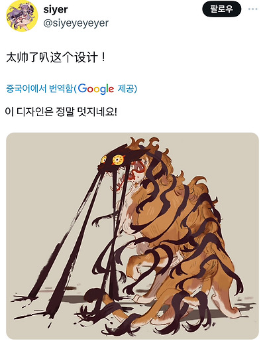Select the original Chinese tweet text
The width and height of the screenshot is (265, 349).
click(x=55, y=58)
